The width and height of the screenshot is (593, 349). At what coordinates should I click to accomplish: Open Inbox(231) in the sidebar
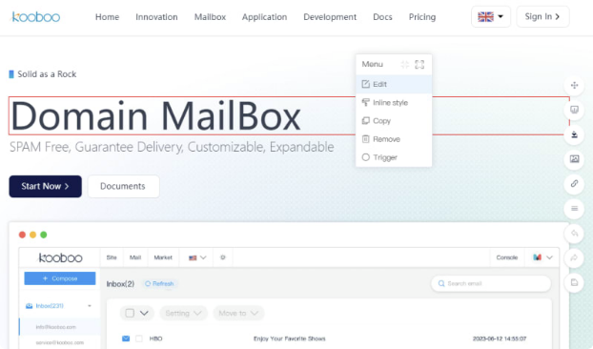click(50, 306)
